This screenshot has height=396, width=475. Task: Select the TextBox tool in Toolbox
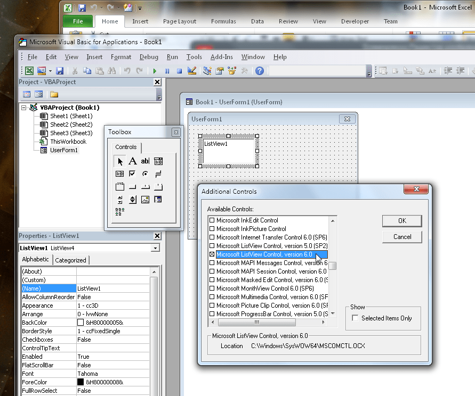[145, 161]
